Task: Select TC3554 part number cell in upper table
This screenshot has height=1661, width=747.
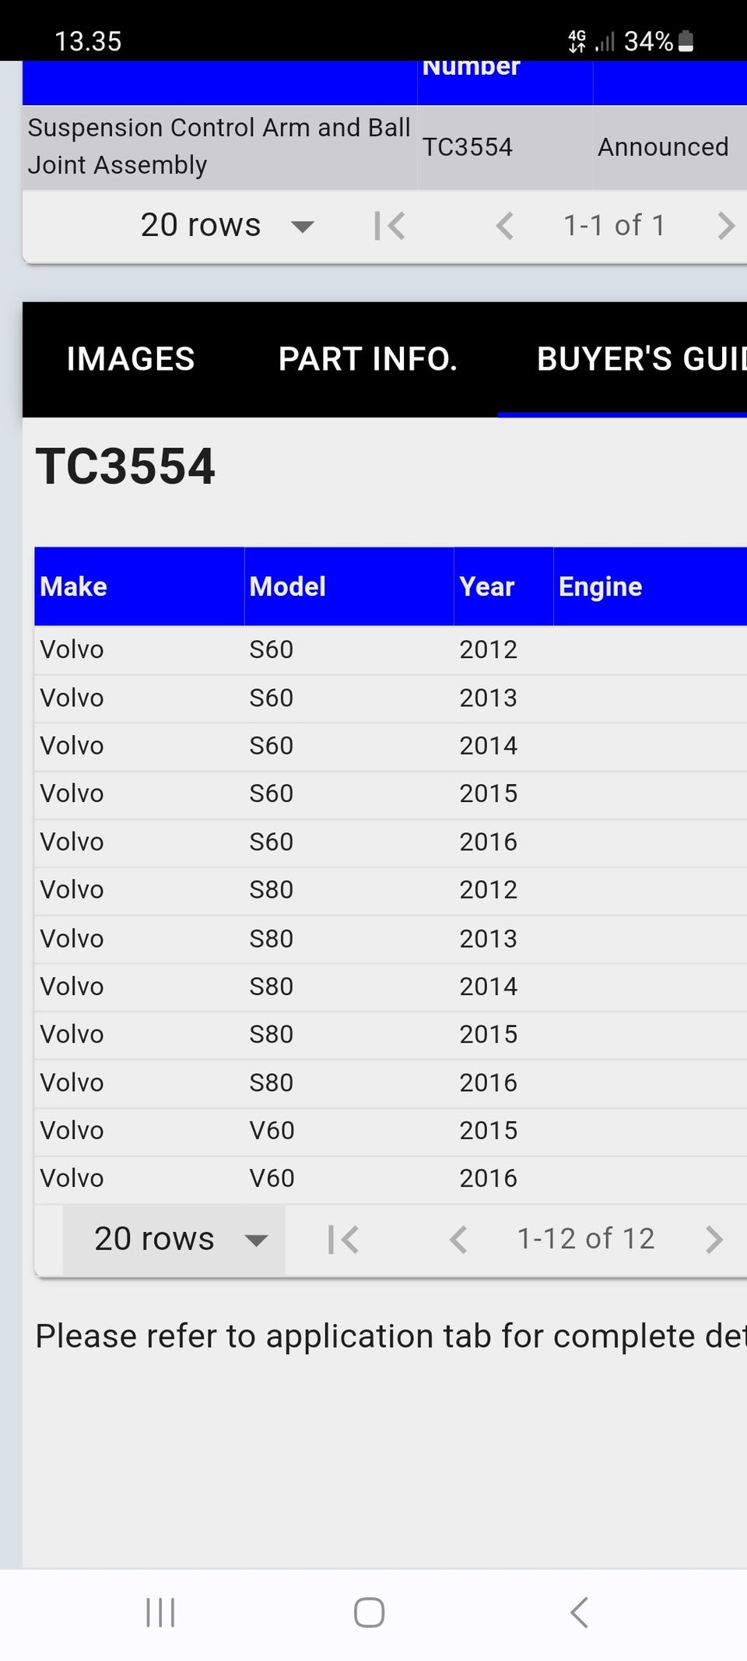Action: coord(468,146)
